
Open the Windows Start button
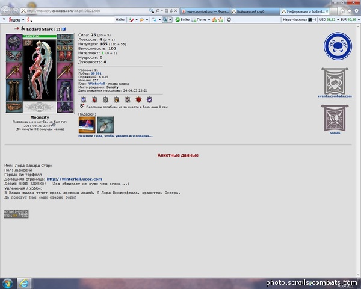7,283
